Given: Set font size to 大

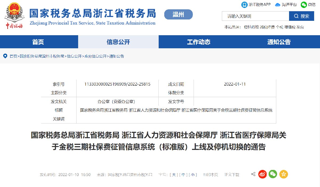Looking at the screenshot, I should point(174,175).
